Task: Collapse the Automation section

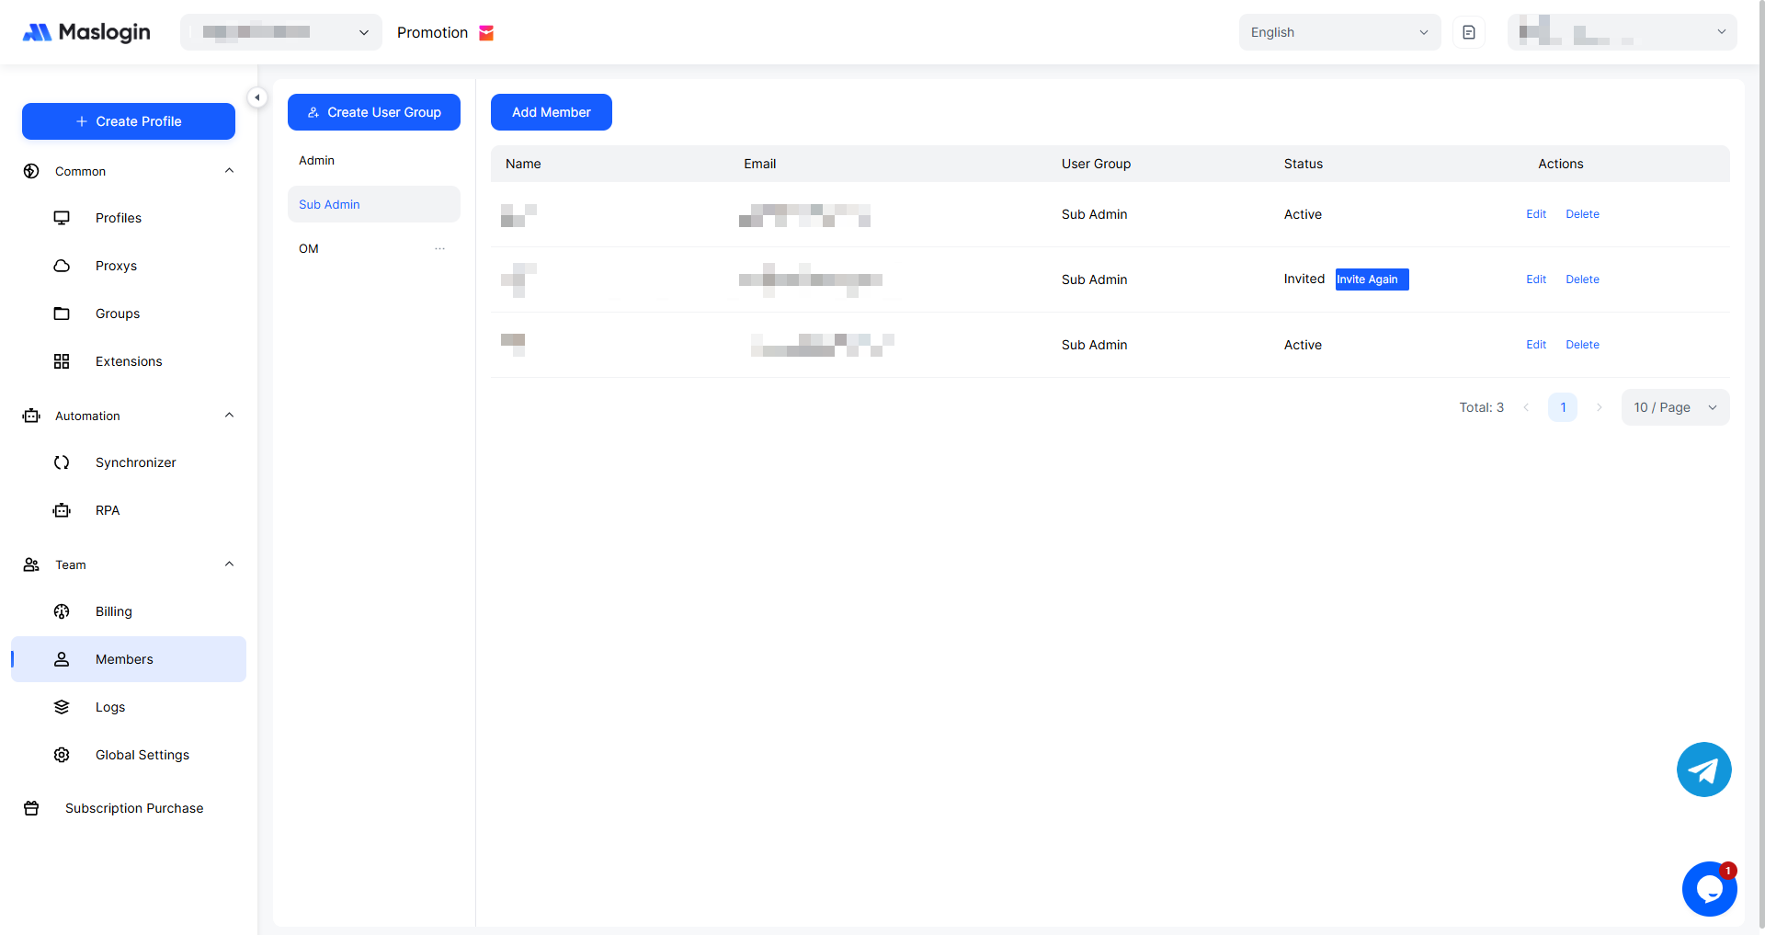Action: pos(230,416)
